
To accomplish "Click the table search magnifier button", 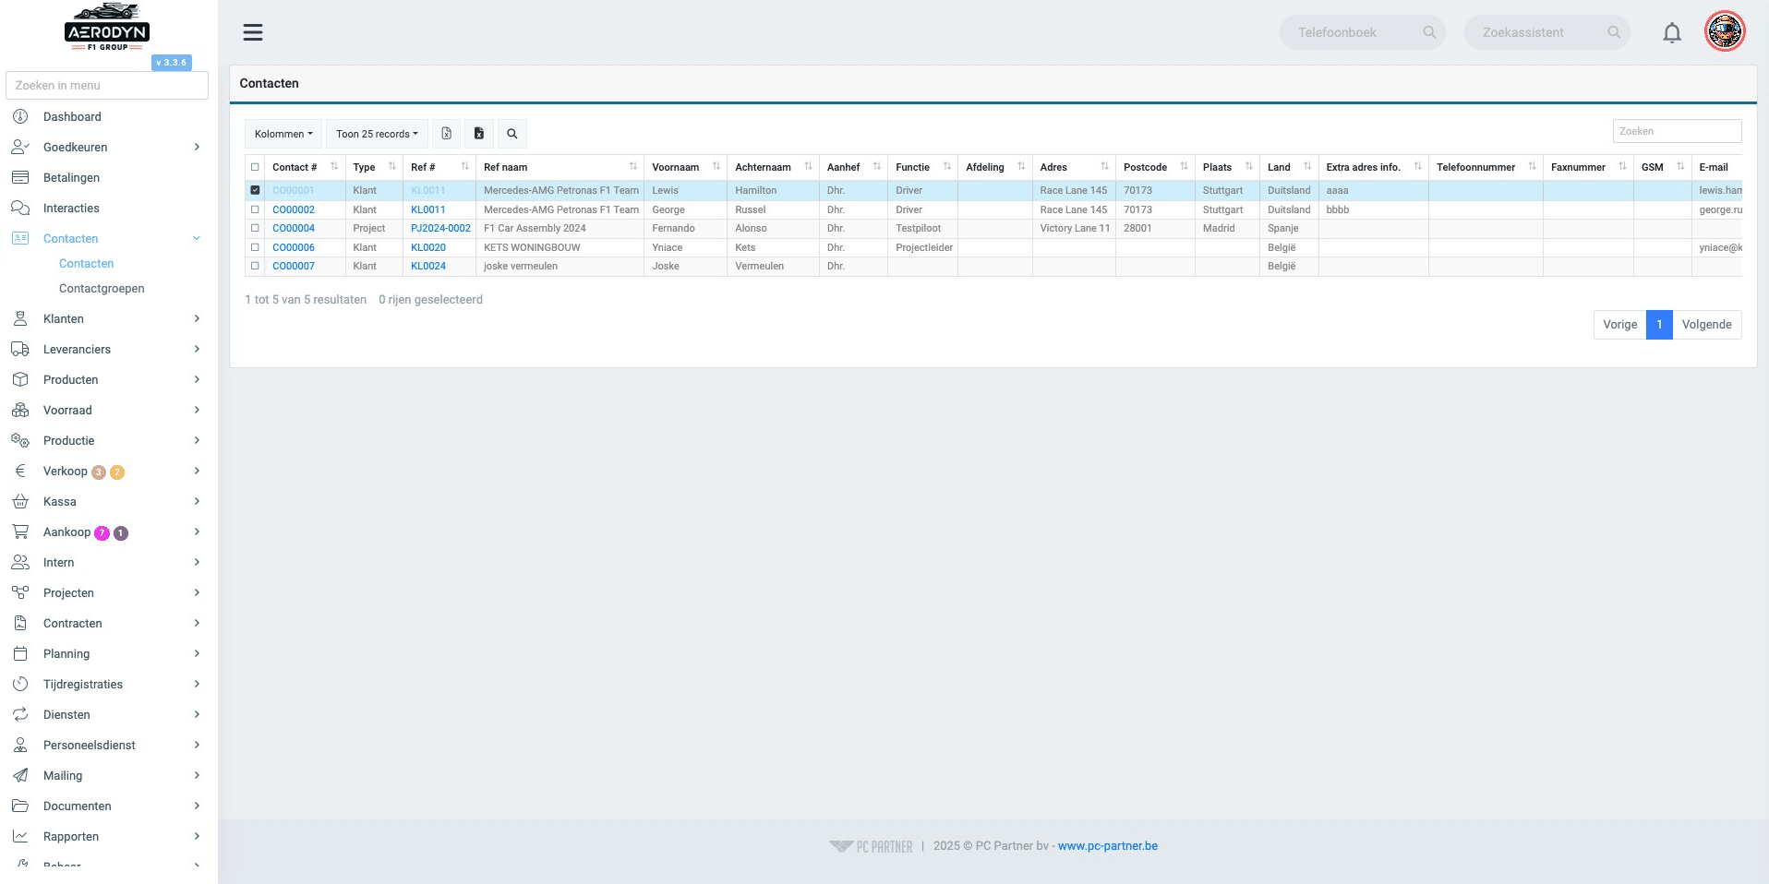I will coord(512,134).
